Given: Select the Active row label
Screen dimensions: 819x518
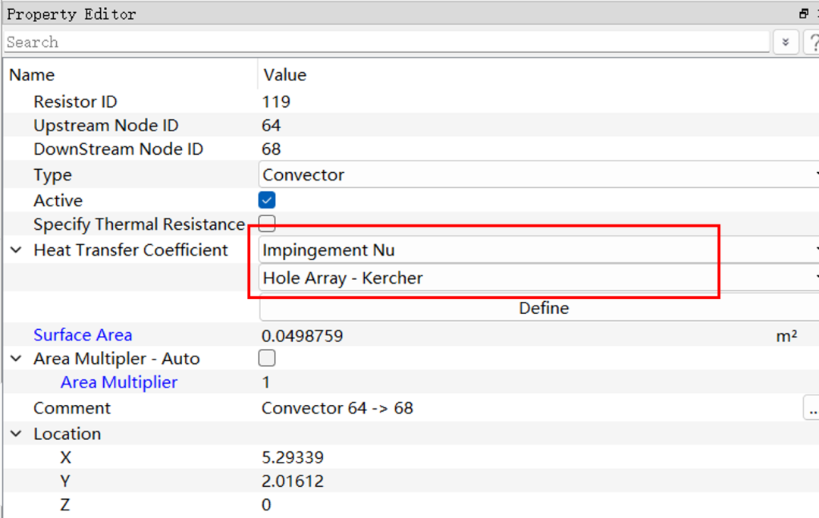Looking at the screenshot, I should (x=58, y=200).
